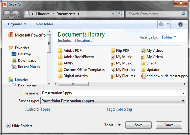Select the Digital Anarchy folder
The image size is (190, 135).
coord(73,76)
